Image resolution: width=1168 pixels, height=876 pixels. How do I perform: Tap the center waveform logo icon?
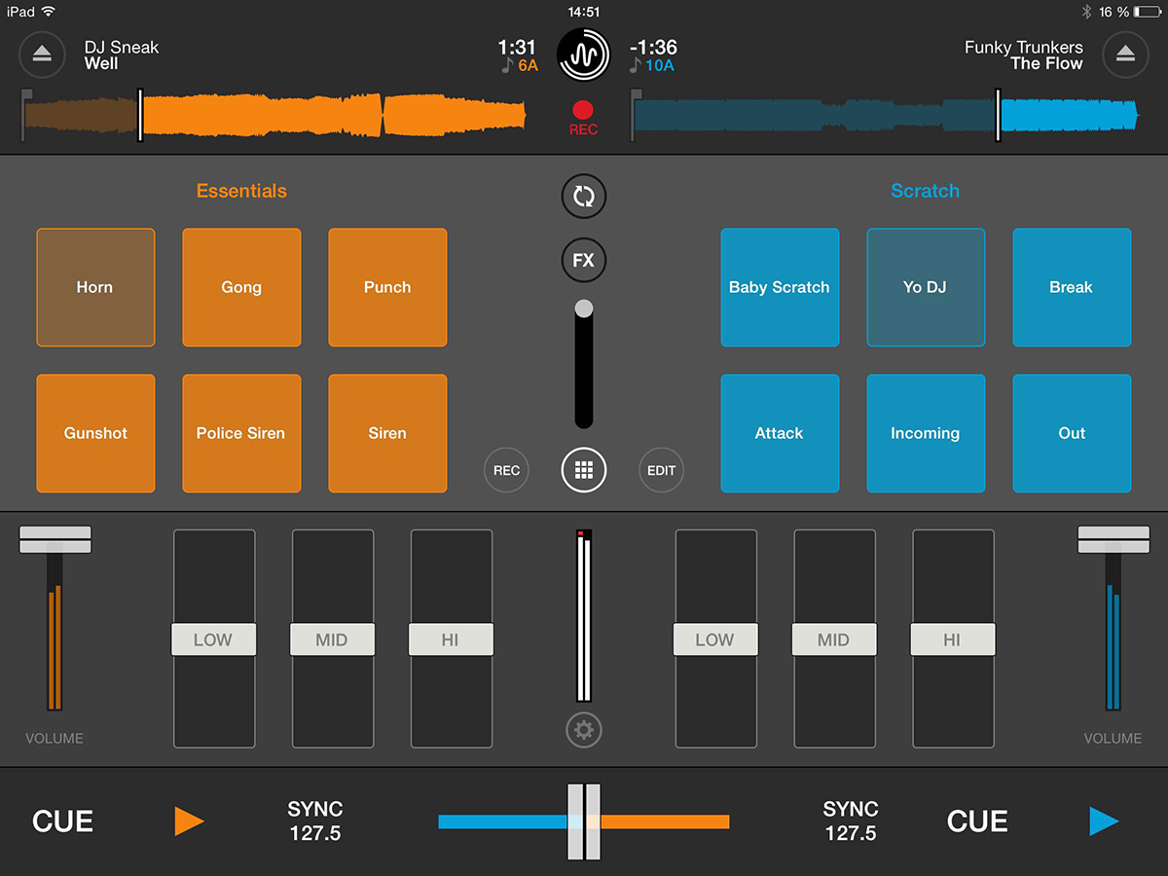pos(583,55)
